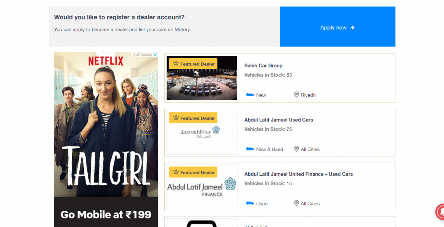Viewport: 444px width, 227px height.
Task: Click the location pin beside Riyadh
Action: (296, 95)
